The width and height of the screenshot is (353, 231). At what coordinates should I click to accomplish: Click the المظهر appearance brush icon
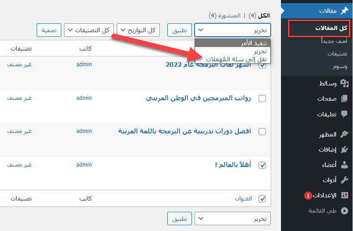click(344, 134)
